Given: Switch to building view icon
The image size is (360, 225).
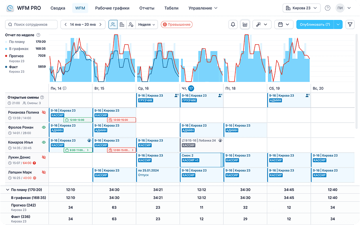Looking at the screenshot, I should 122,24.
